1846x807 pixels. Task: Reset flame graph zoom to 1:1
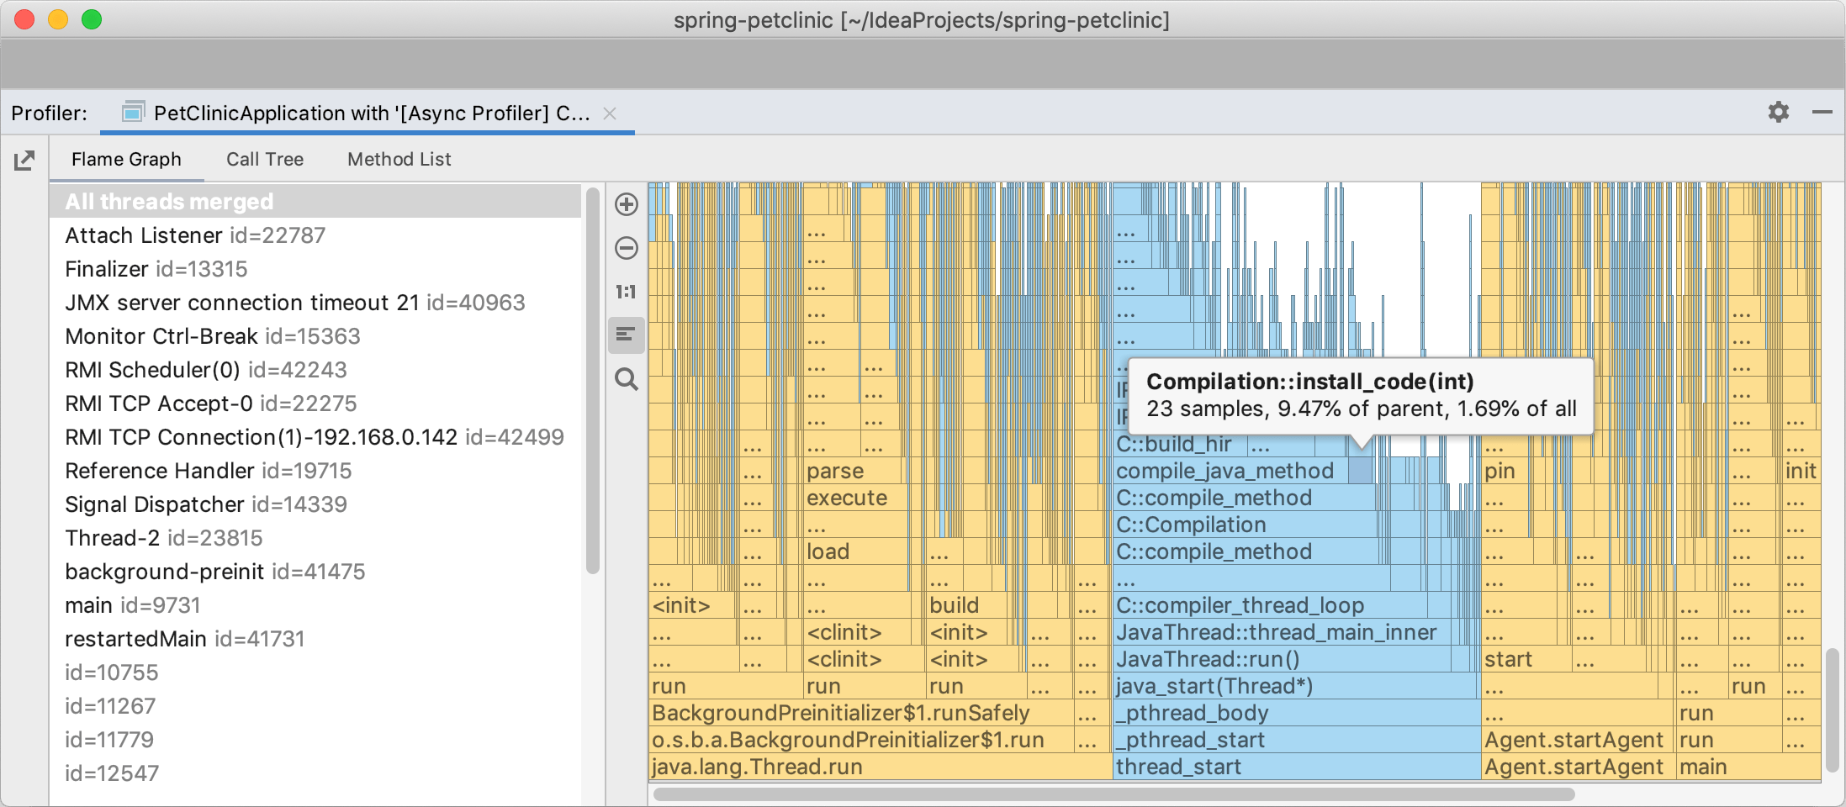pyautogui.click(x=627, y=292)
